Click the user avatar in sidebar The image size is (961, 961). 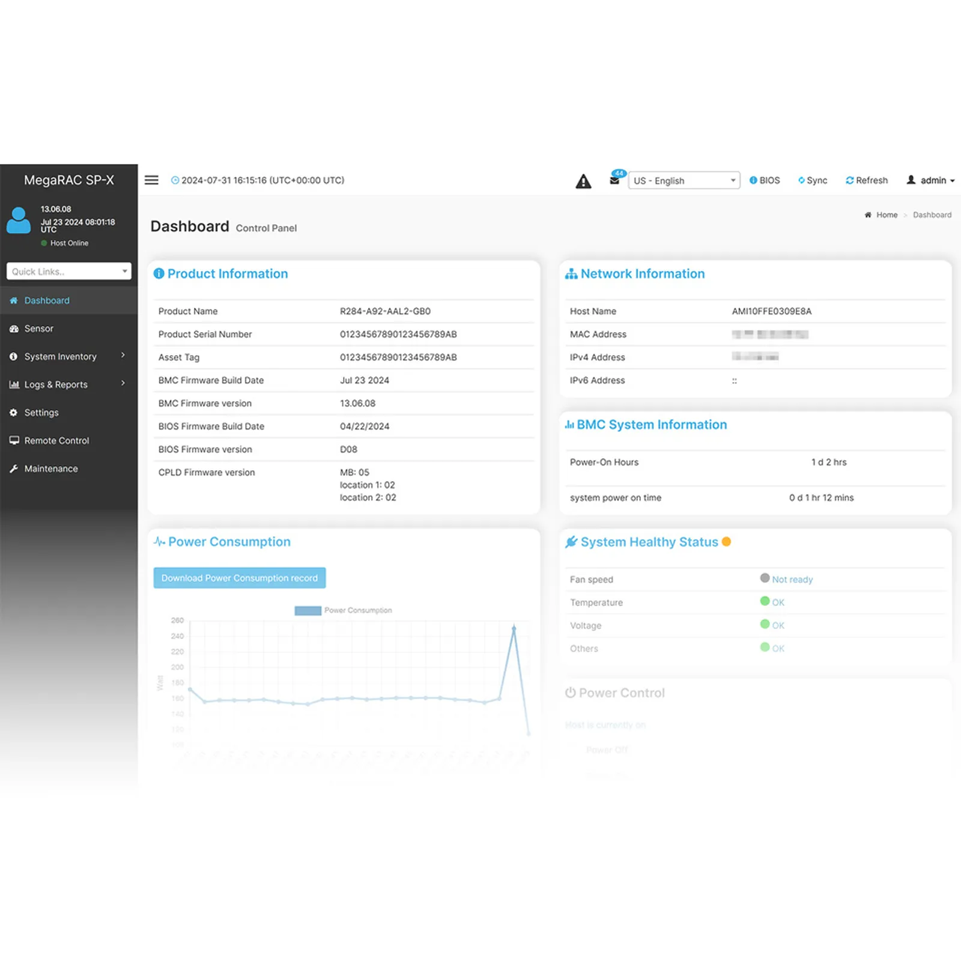[x=19, y=220]
